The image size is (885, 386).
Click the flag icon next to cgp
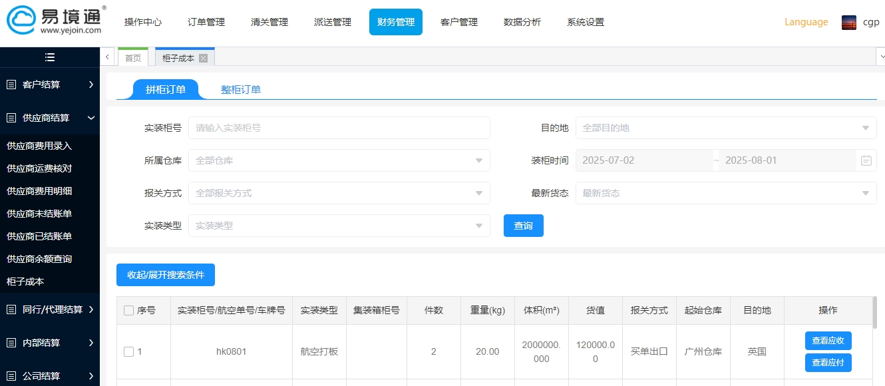tap(849, 21)
